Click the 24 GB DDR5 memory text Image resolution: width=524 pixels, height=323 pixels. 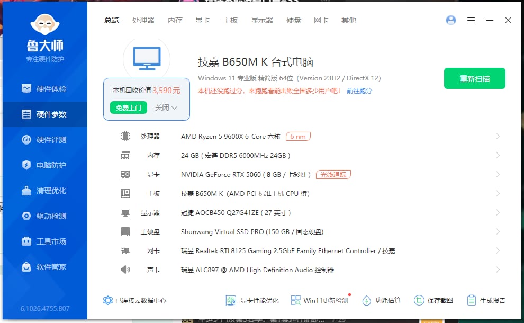[236, 156]
